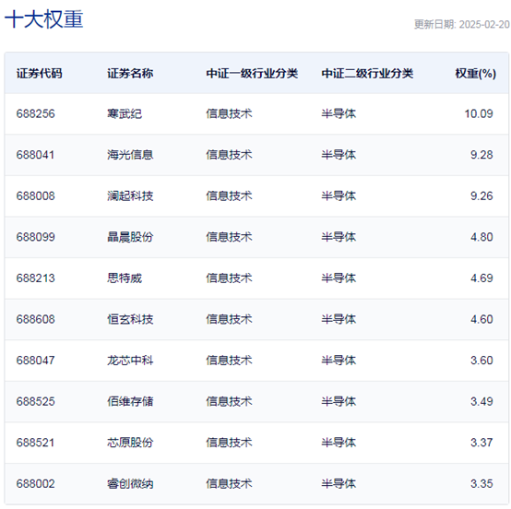Select security name 恒玄科技
The image size is (511, 509).
[x=130, y=319]
